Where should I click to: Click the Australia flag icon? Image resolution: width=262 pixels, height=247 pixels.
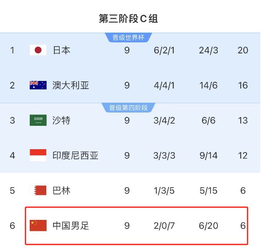pyautogui.click(x=38, y=85)
